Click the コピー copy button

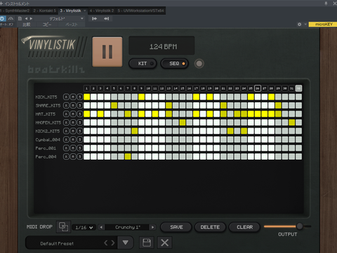pos(47,25)
